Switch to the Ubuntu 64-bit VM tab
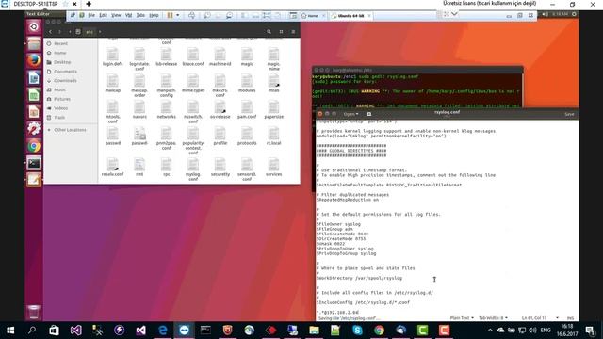Viewport: 603px width, 339px height. (350, 16)
